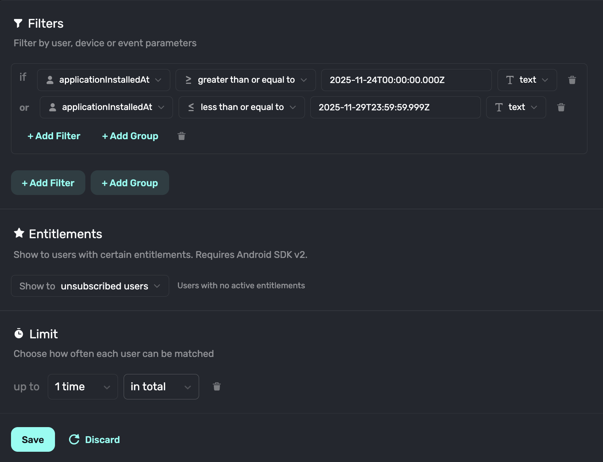The width and height of the screenshot is (603, 462).
Task: Click the Entitlements star icon
Action: click(19, 233)
